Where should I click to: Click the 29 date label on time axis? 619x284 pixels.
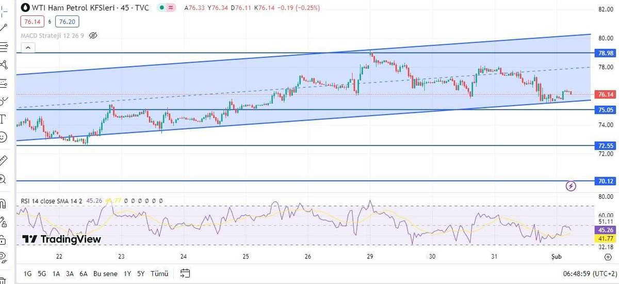(x=370, y=257)
